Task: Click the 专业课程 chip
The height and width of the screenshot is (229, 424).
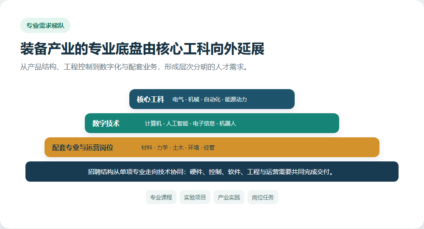Action: 161,197
